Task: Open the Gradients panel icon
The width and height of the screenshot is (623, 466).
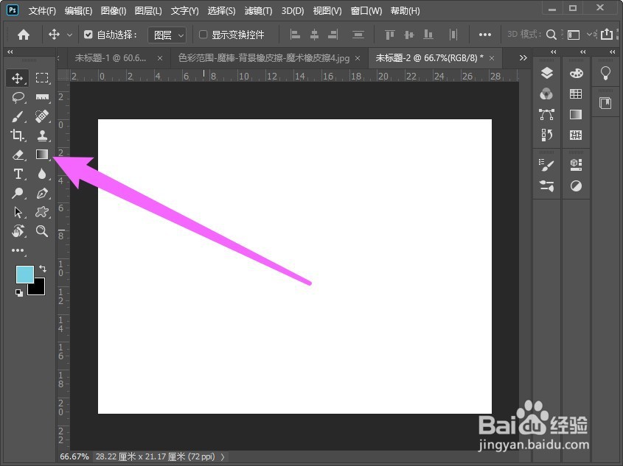Action: click(576, 115)
